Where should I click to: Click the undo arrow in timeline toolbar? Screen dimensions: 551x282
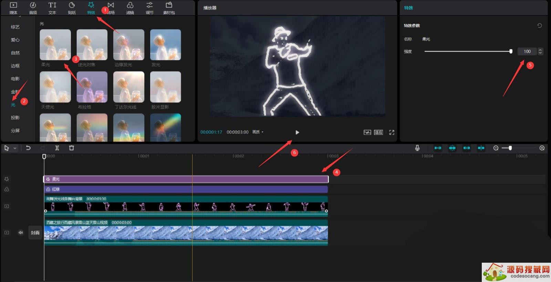point(28,148)
